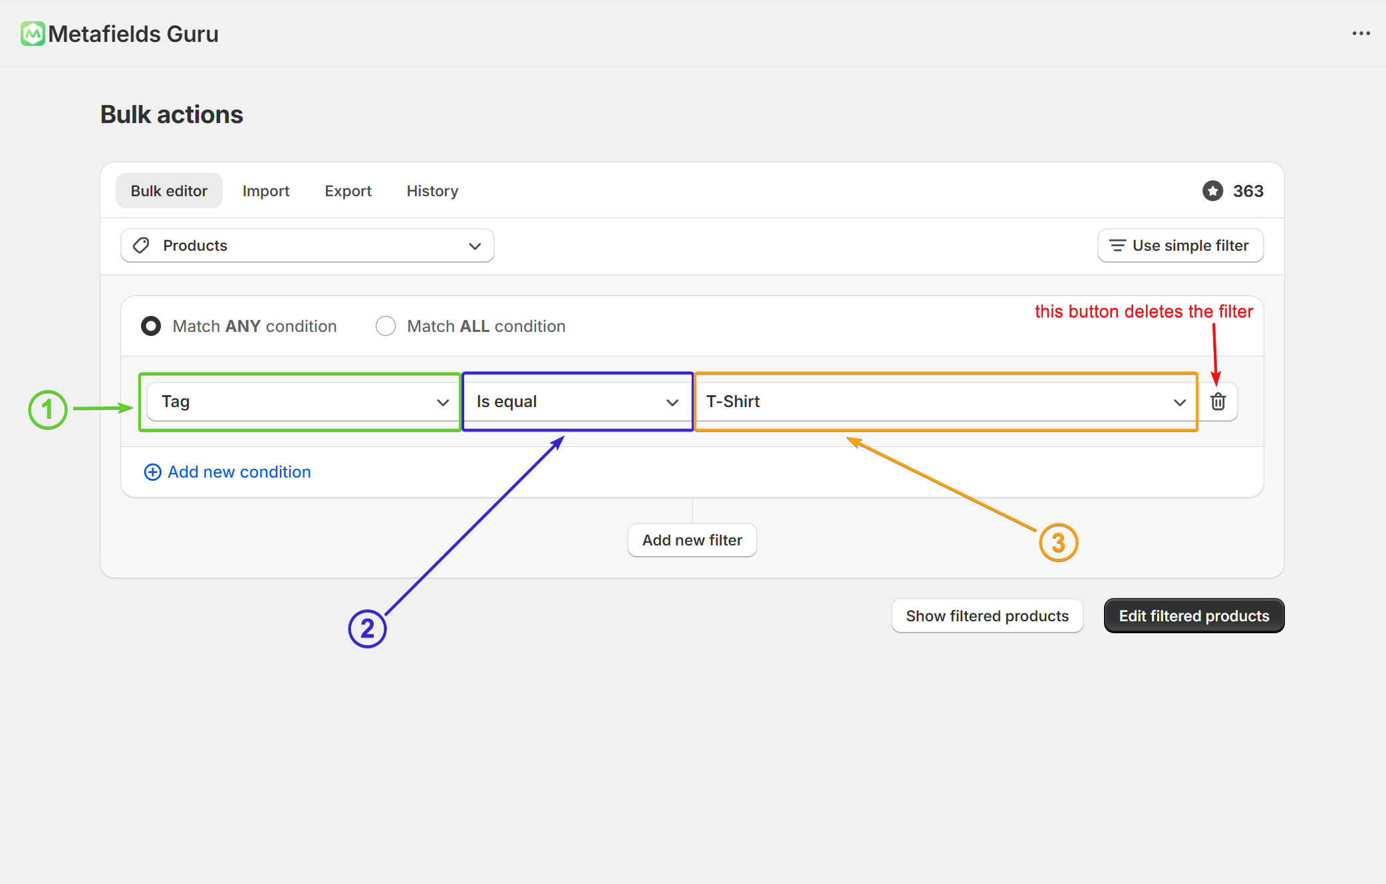Click the filter lines icon in Use simple filter
Image resolution: width=1386 pixels, height=884 pixels.
click(x=1117, y=246)
